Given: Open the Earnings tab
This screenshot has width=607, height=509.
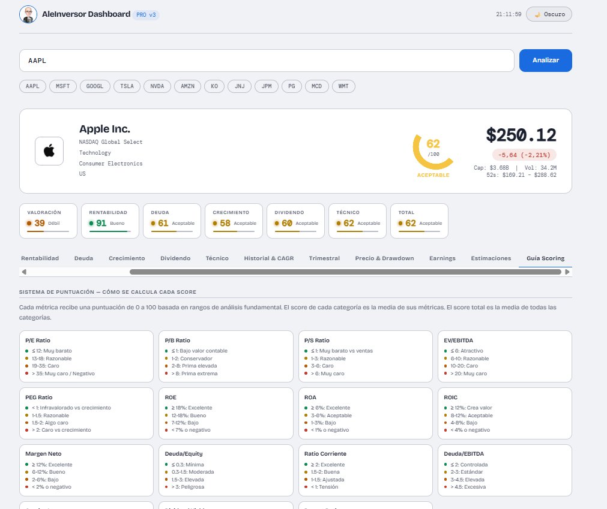Looking at the screenshot, I should pos(442,258).
